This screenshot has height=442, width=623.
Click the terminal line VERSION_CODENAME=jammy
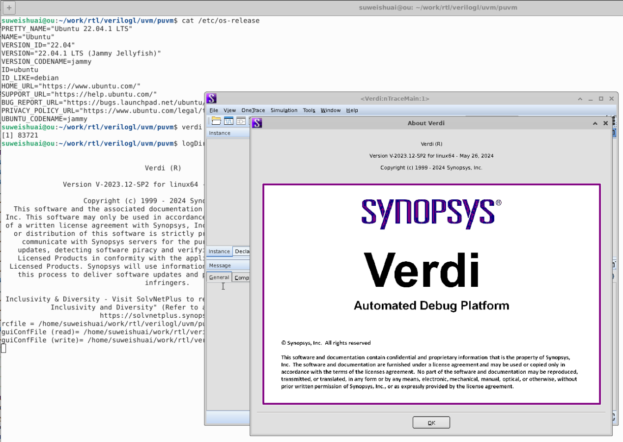(x=46, y=61)
